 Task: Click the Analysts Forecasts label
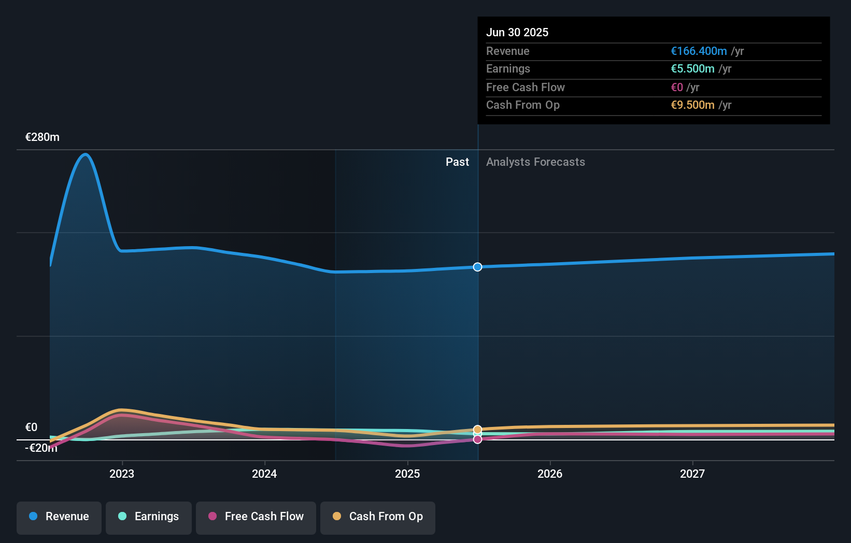click(x=535, y=162)
